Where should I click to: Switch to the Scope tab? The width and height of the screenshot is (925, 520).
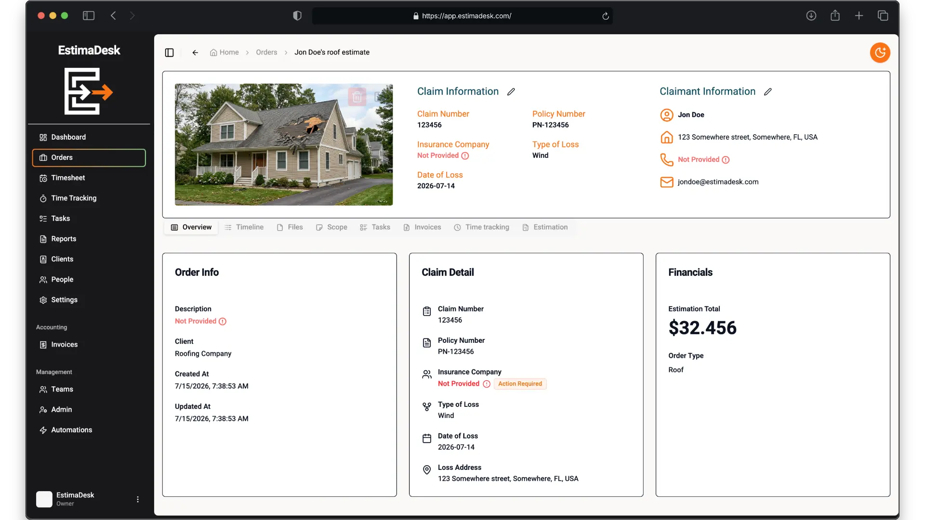(x=331, y=227)
